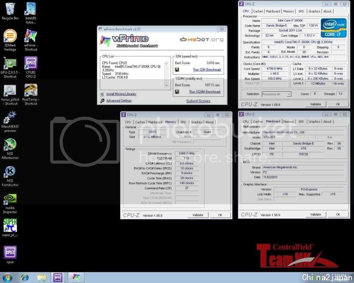The image size is (354, 283).
Task: Open About tab in top CPU-Z window
Action: tap(327, 11)
